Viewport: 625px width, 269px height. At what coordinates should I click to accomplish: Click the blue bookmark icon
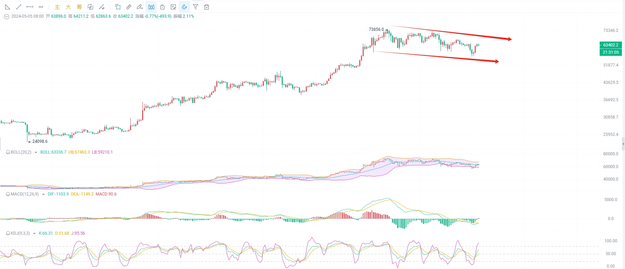point(118,7)
